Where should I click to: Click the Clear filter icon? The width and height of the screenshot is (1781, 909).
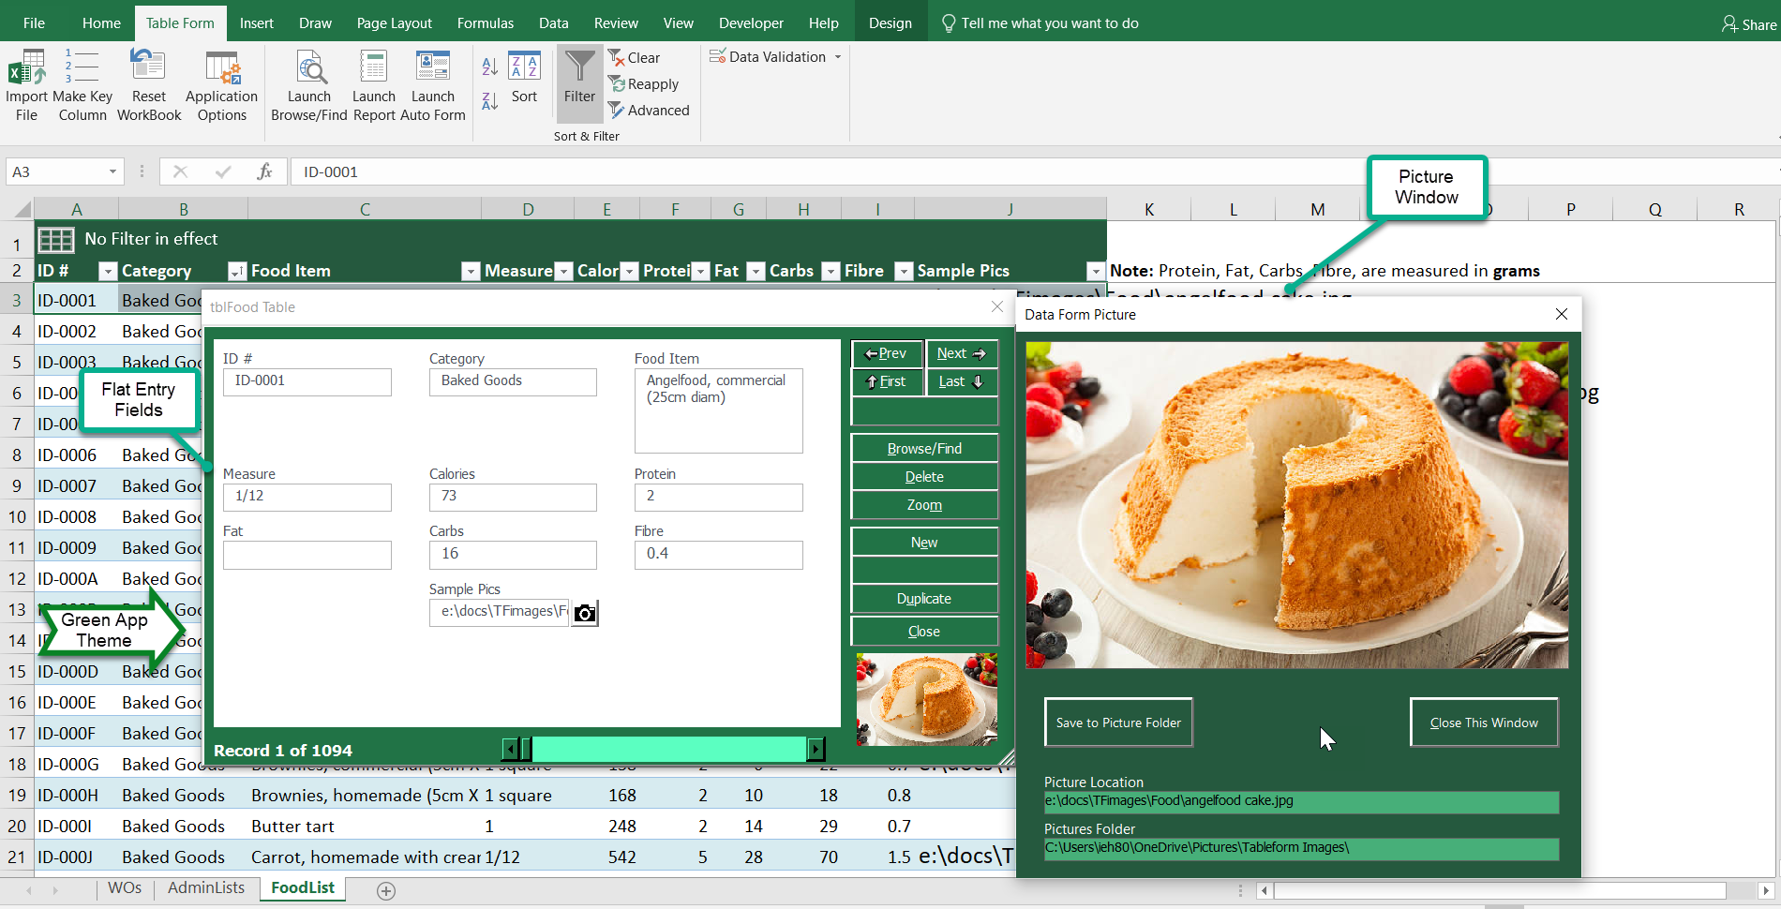[x=636, y=57]
